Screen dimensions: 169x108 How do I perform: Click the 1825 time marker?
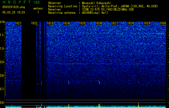pyautogui.click(x=82, y=23)
